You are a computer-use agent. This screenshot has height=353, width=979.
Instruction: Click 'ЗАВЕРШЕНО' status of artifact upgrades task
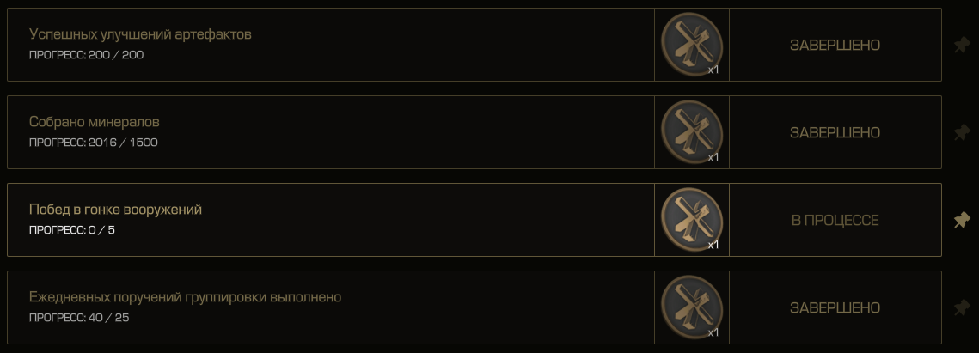835,45
